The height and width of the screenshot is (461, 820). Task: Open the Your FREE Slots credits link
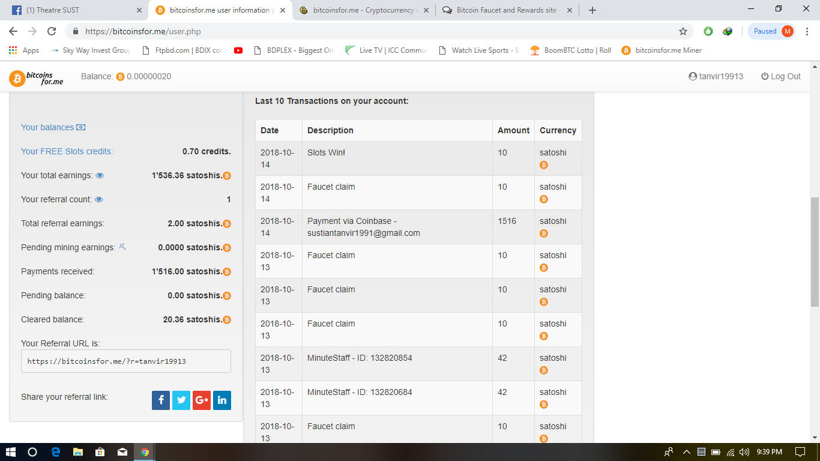(x=67, y=151)
